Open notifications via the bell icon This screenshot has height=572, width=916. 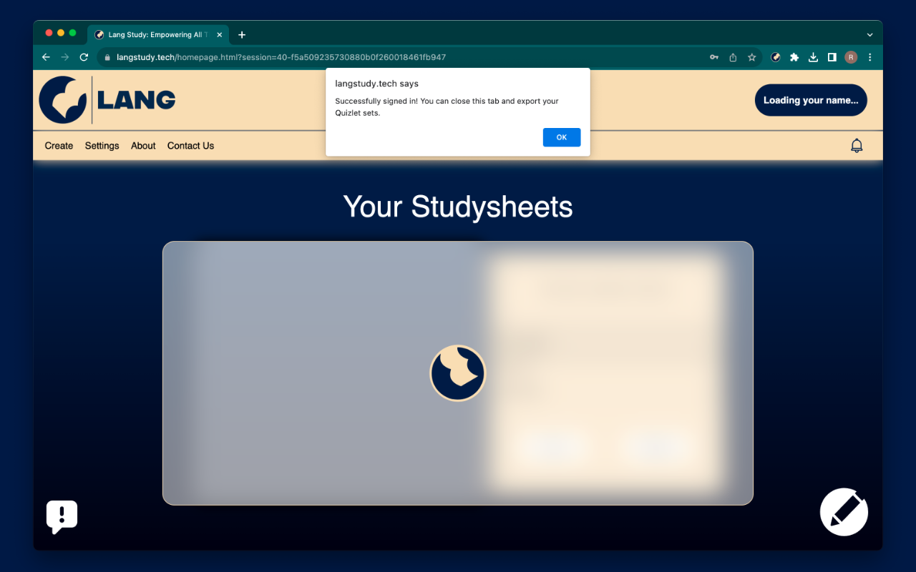pos(857,145)
